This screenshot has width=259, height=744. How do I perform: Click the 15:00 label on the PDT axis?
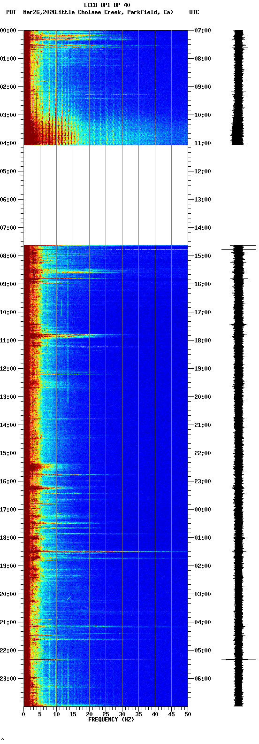8,453
